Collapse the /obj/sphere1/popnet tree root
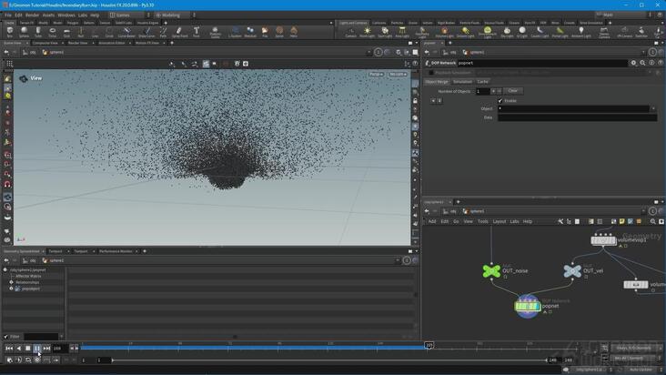 (x=5, y=269)
